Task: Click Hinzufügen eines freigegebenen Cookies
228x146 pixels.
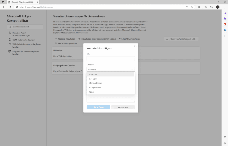Action: pyautogui.click(x=97, y=39)
